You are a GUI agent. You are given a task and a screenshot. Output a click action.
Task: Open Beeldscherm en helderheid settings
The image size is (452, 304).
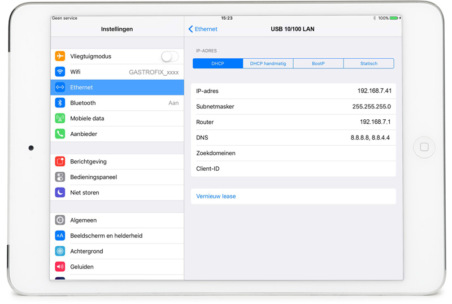click(x=106, y=236)
